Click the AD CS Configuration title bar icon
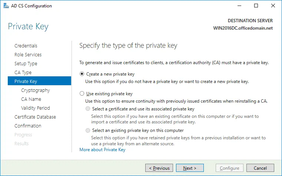Viewport: 282px width, 176px height. [6, 6]
